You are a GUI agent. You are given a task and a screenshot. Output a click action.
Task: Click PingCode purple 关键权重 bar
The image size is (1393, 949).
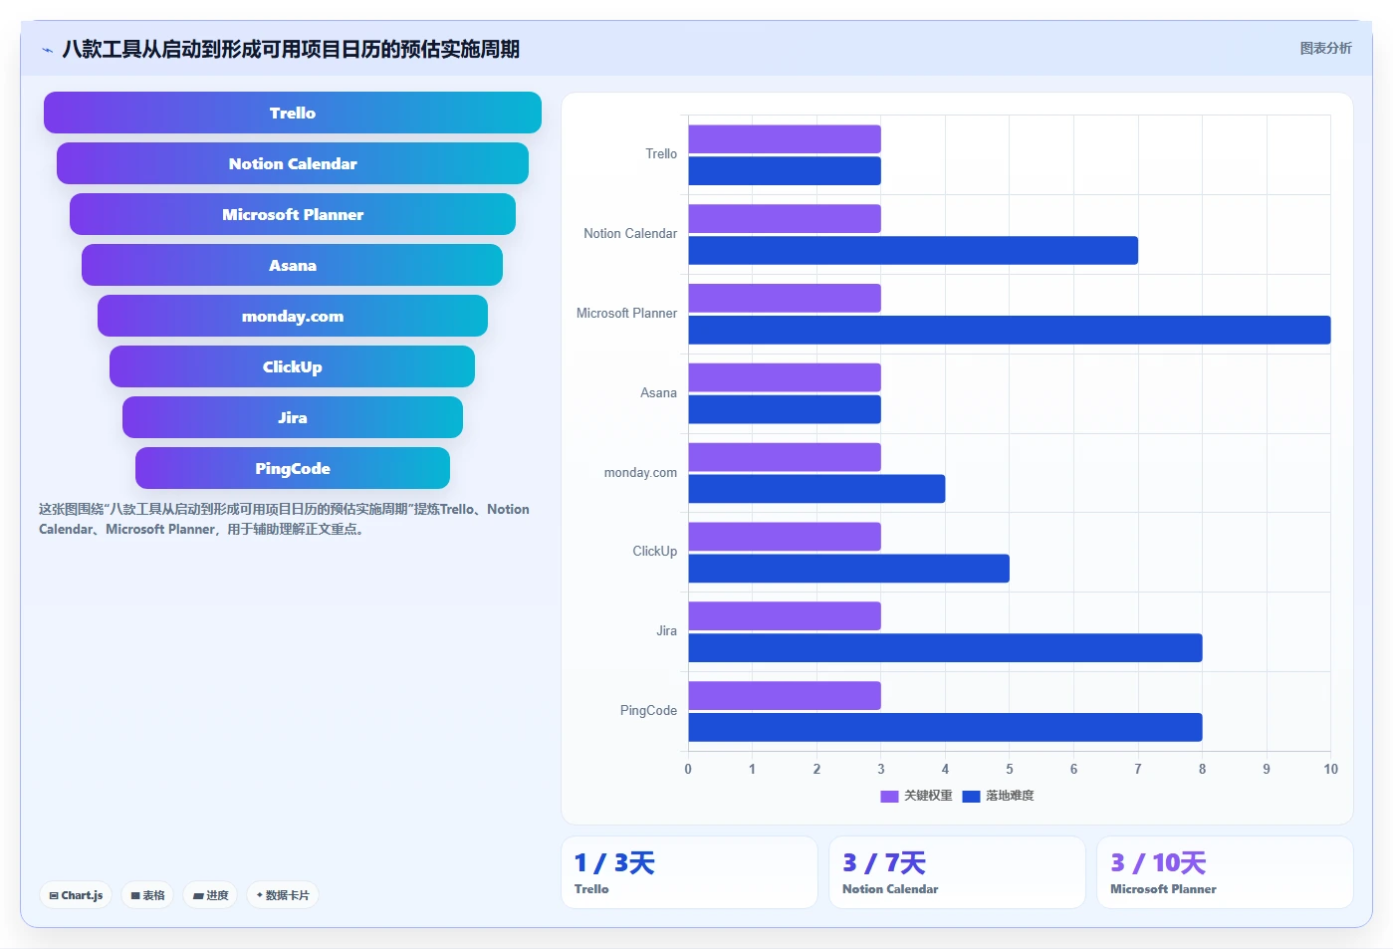click(785, 695)
